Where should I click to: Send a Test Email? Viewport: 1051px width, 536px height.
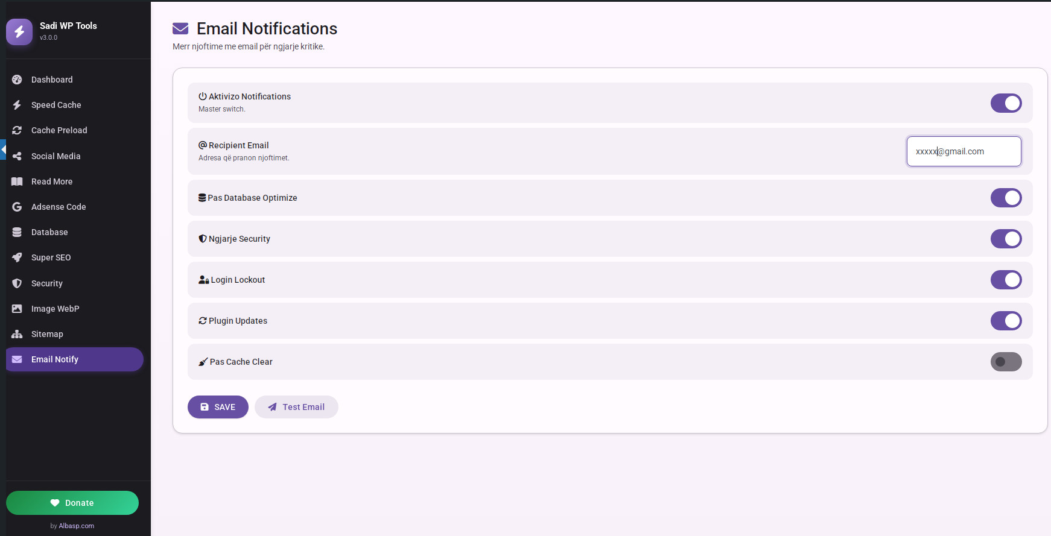(296, 407)
